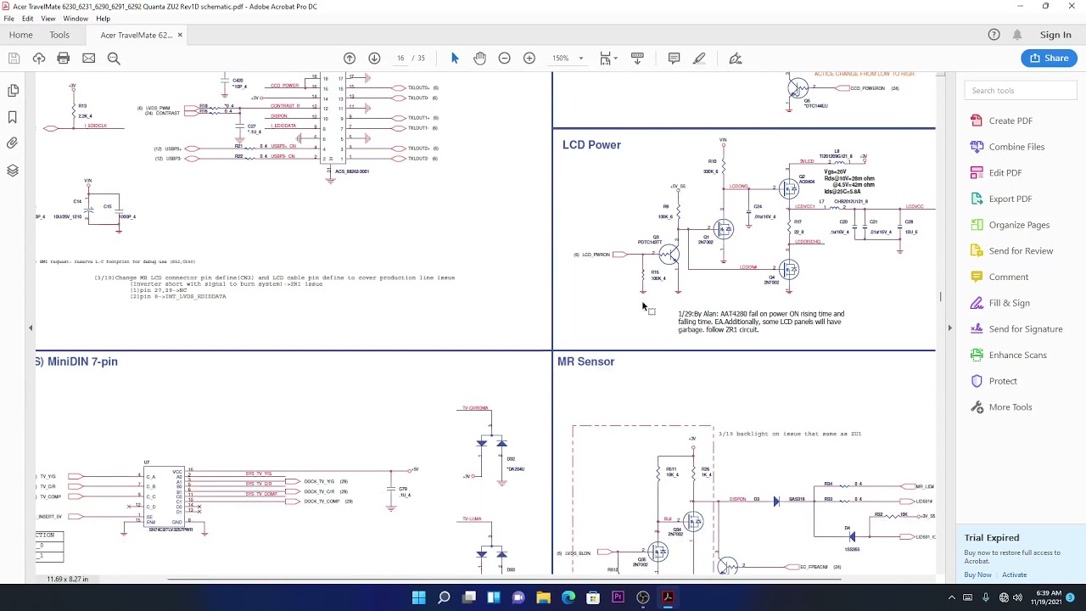
Task: Add a sticky note comment
Action: pyautogui.click(x=674, y=58)
